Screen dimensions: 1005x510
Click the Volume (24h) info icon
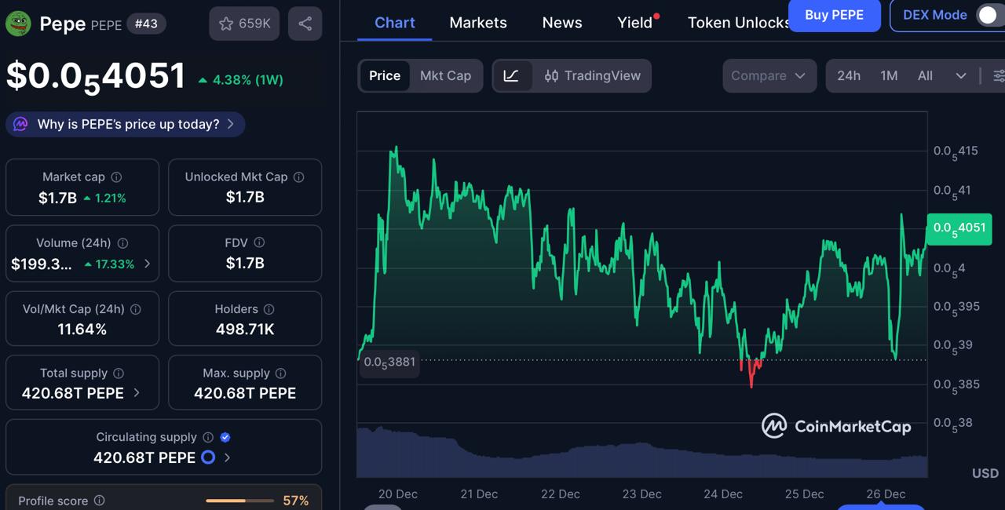122,242
